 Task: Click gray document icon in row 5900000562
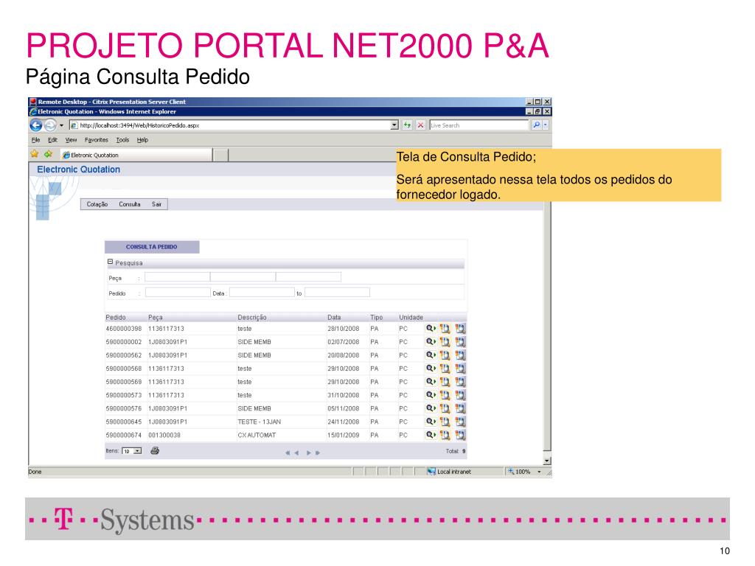461,355
